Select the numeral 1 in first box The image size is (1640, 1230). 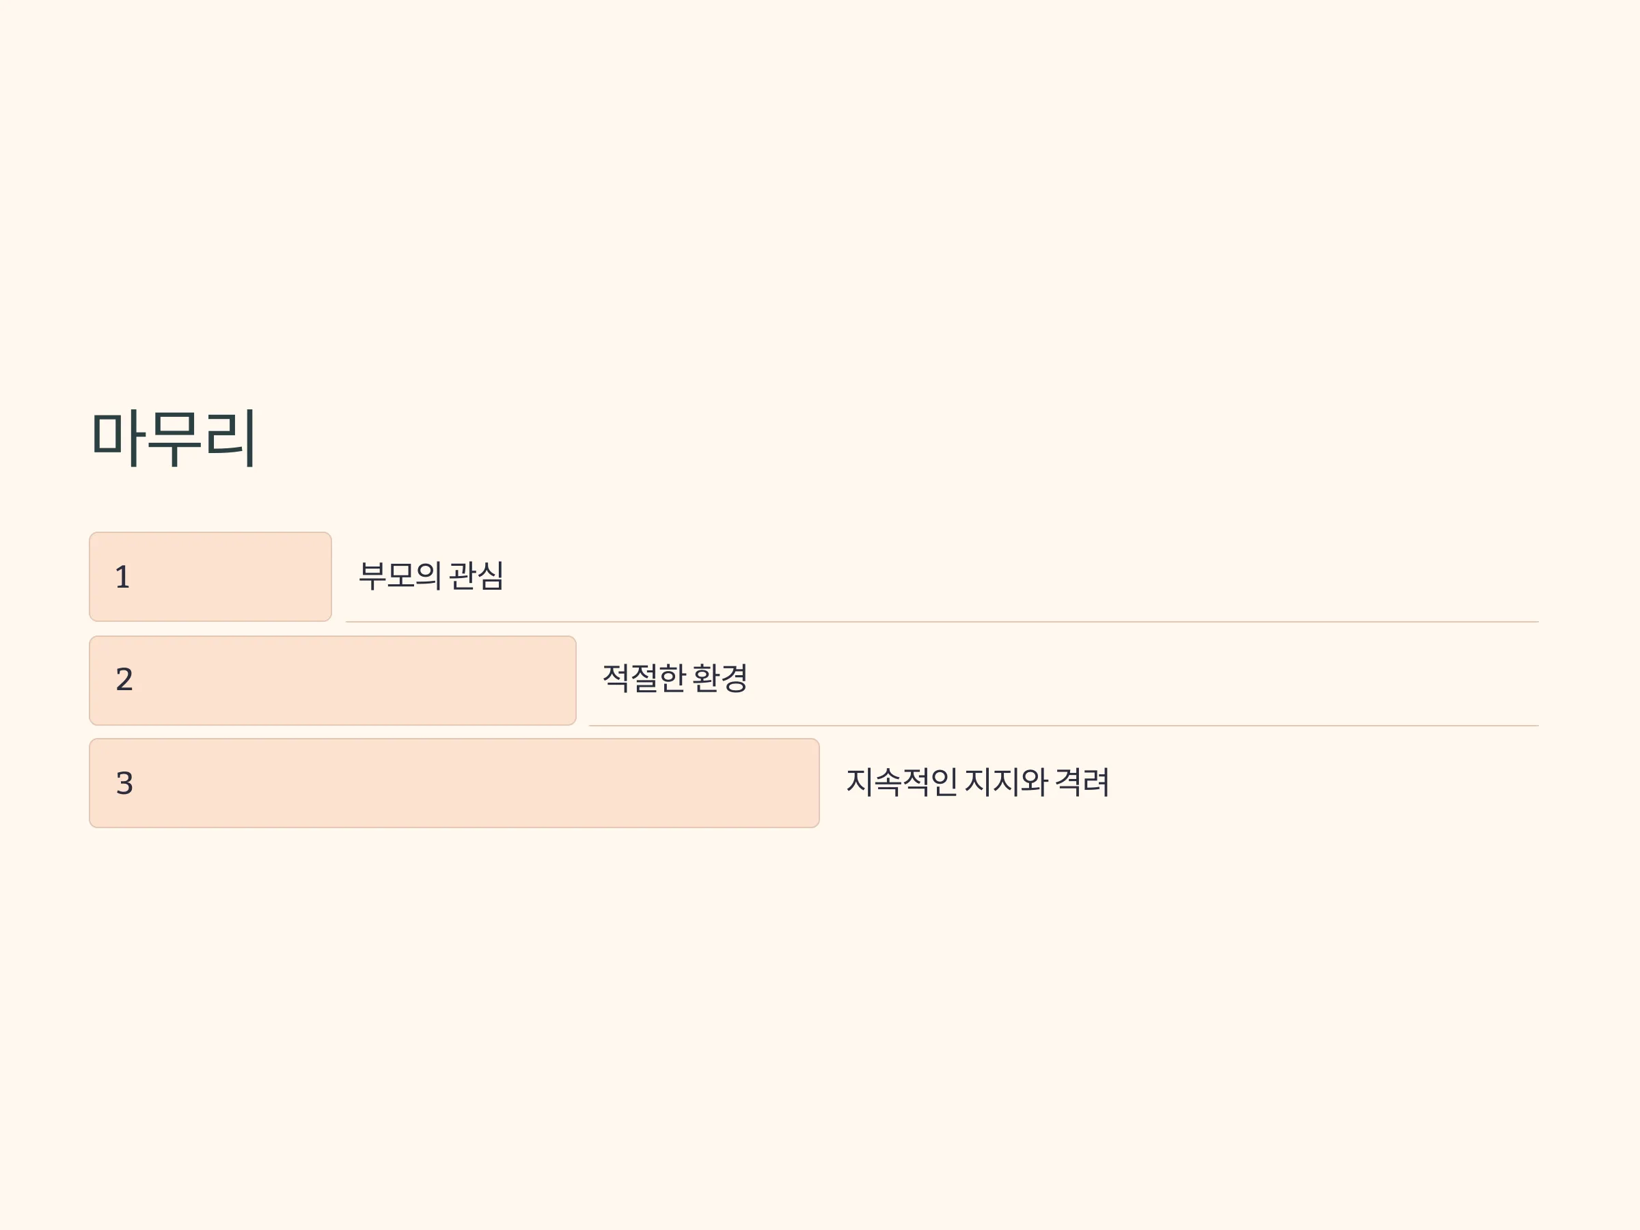(x=123, y=577)
